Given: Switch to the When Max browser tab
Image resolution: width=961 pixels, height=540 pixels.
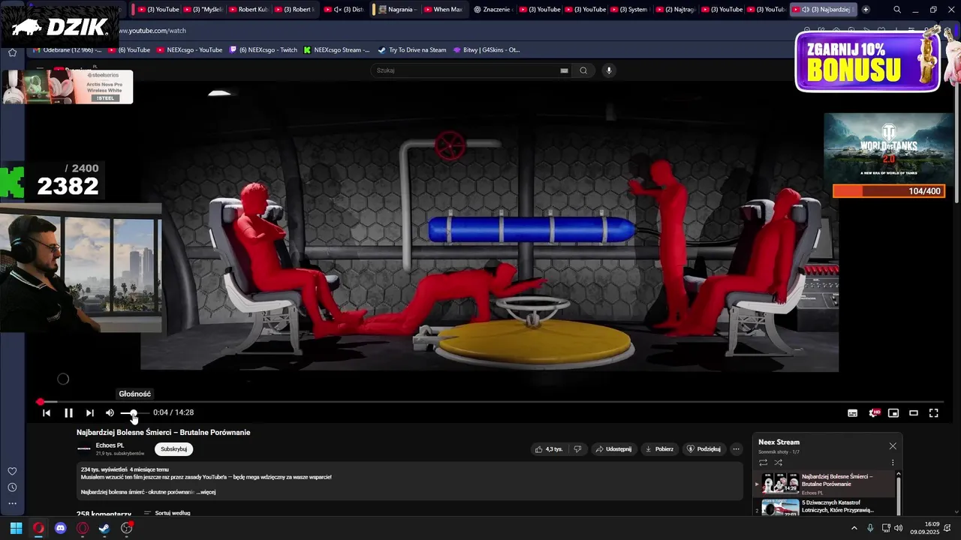Looking at the screenshot, I should click(x=444, y=10).
